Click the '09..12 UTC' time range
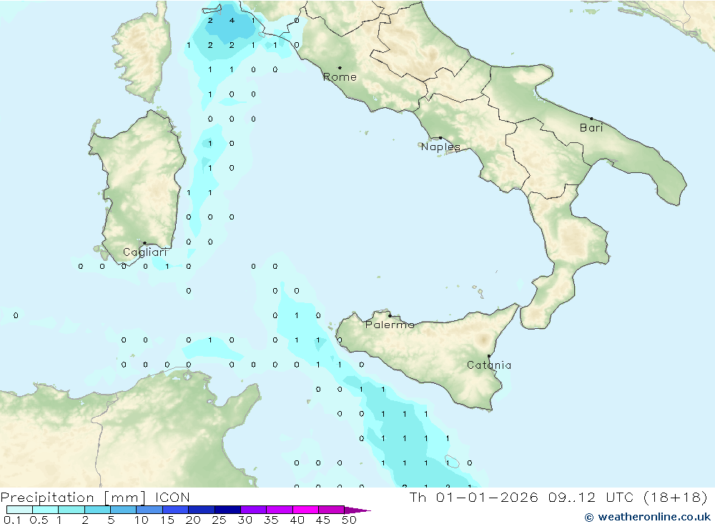This screenshot has width=715, height=524. (591, 497)
